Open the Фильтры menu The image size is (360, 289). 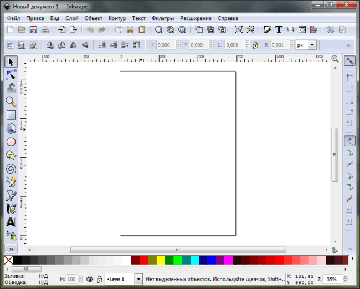[x=162, y=18]
